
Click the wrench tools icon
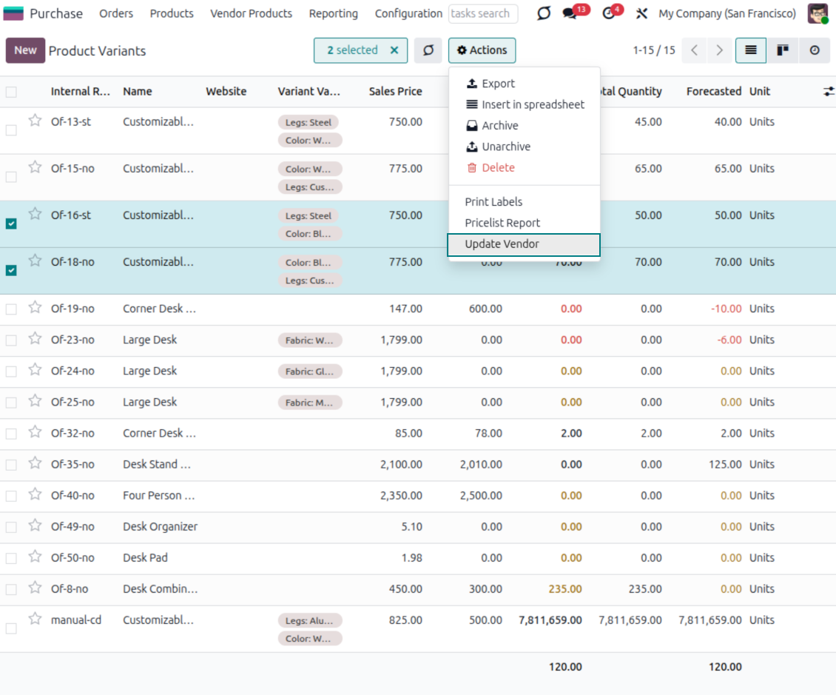point(641,13)
